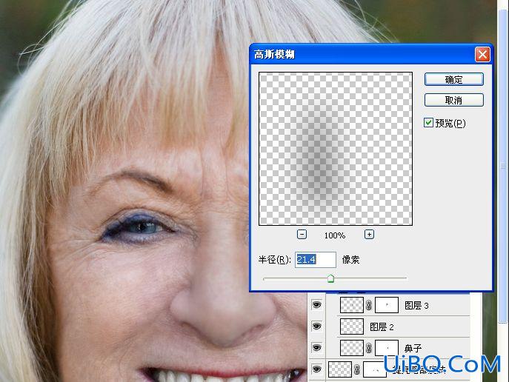Click the 像素 unit label

351,259
